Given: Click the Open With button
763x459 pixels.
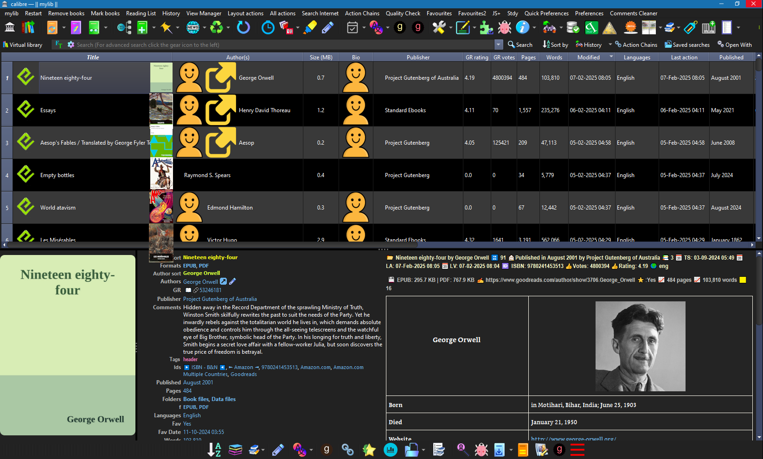Looking at the screenshot, I should tap(734, 45).
